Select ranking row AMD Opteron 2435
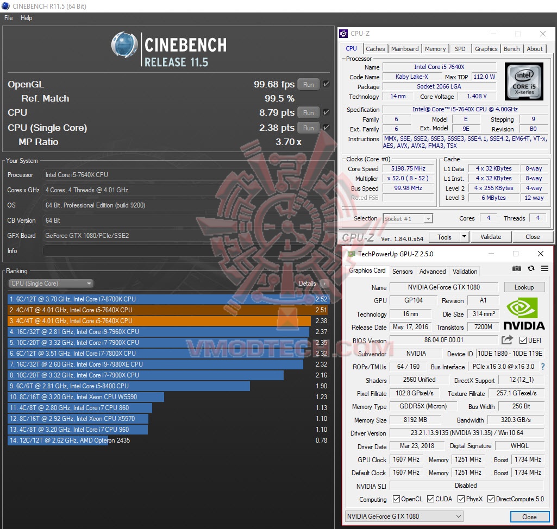The width and height of the screenshot is (557, 529). coord(169,440)
